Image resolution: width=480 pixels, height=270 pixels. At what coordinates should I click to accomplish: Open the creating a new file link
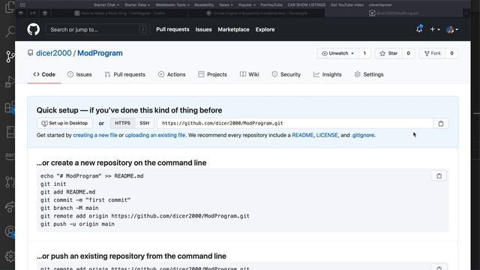pos(95,135)
